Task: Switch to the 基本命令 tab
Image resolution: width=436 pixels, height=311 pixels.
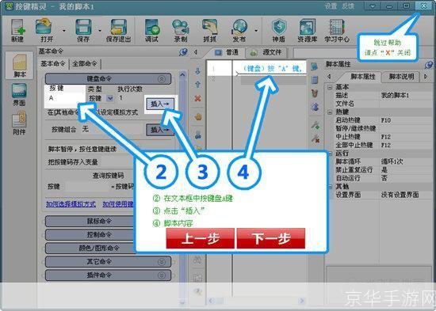Action: tap(53, 64)
